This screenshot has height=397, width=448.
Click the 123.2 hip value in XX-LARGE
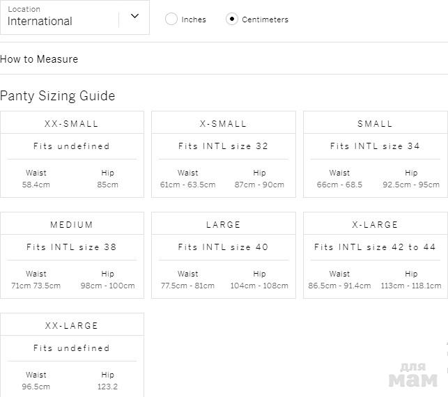coord(108,387)
